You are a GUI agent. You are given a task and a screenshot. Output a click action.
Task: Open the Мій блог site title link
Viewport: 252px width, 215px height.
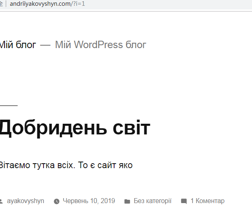click(x=18, y=44)
